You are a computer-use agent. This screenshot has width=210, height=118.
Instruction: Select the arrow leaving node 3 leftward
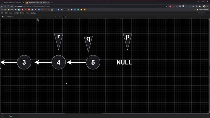point(9,62)
